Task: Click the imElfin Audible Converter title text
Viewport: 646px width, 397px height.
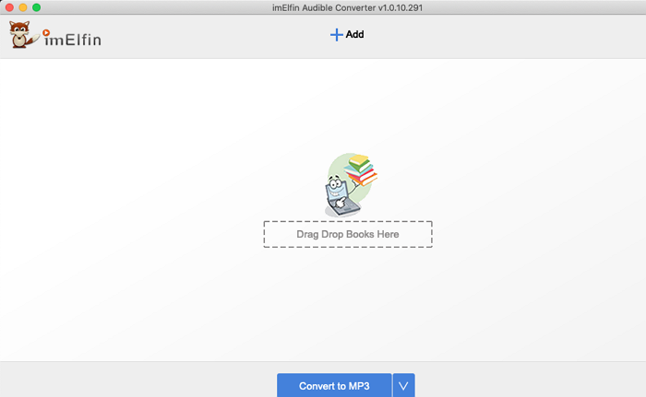Action: tap(347, 7)
